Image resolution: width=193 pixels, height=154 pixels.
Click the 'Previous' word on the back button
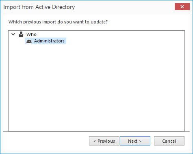[x=106, y=141]
